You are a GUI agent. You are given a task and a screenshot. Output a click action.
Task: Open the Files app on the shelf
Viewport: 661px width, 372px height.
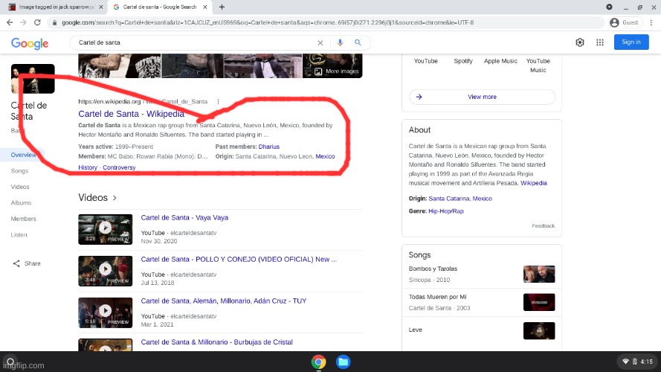coord(344,362)
